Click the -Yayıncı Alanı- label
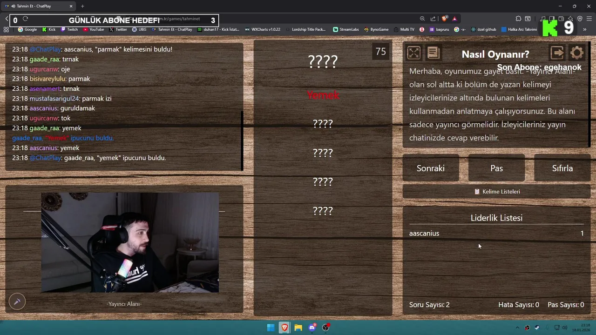The width and height of the screenshot is (596, 335). [124, 304]
